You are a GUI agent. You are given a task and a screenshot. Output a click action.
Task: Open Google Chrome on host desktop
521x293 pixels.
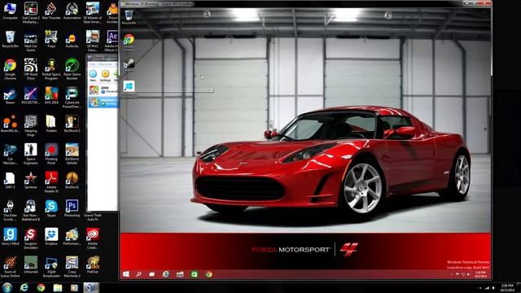10,69
